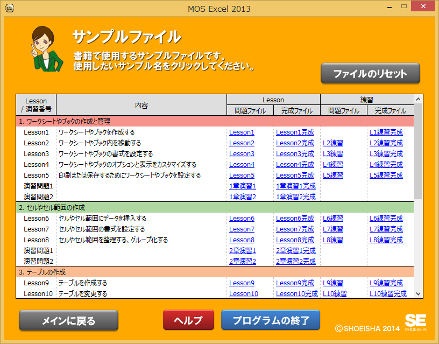439x344 pixels.
Task: Open the Lesson5 link
Action: click(x=242, y=175)
